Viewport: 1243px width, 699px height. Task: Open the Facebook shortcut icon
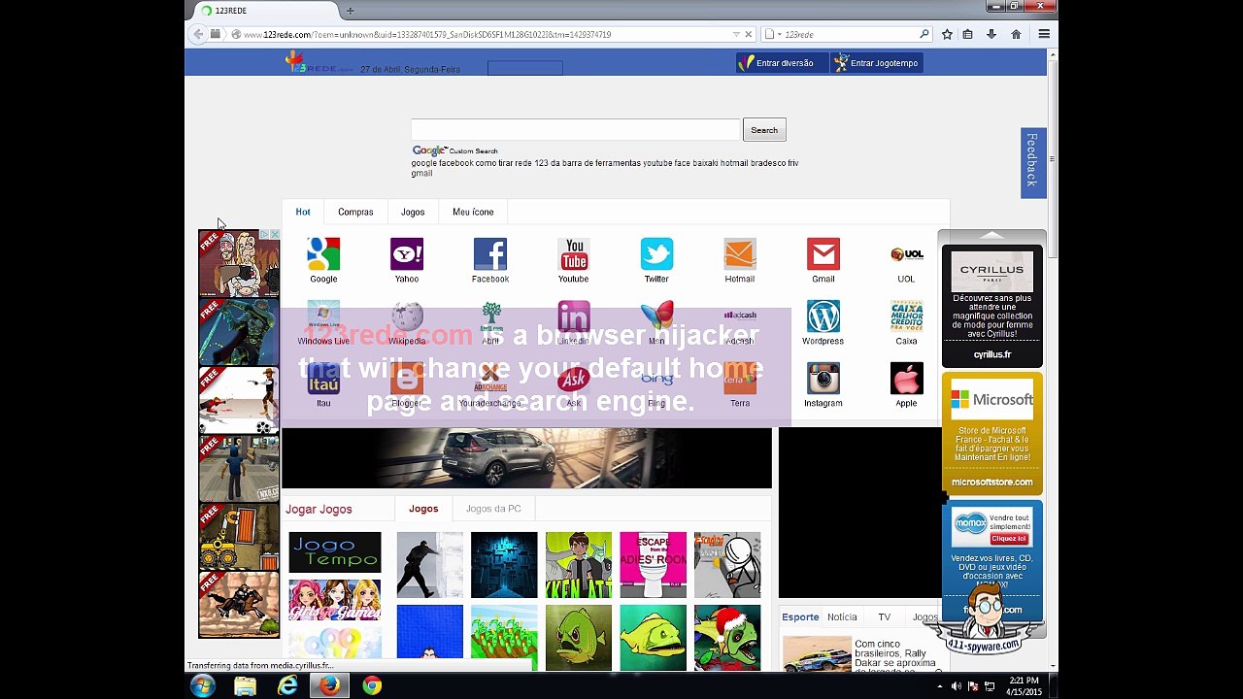click(x=490, y=254)
